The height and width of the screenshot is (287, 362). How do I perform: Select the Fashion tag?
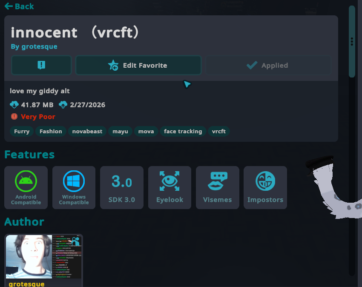[x=51, y=132]
